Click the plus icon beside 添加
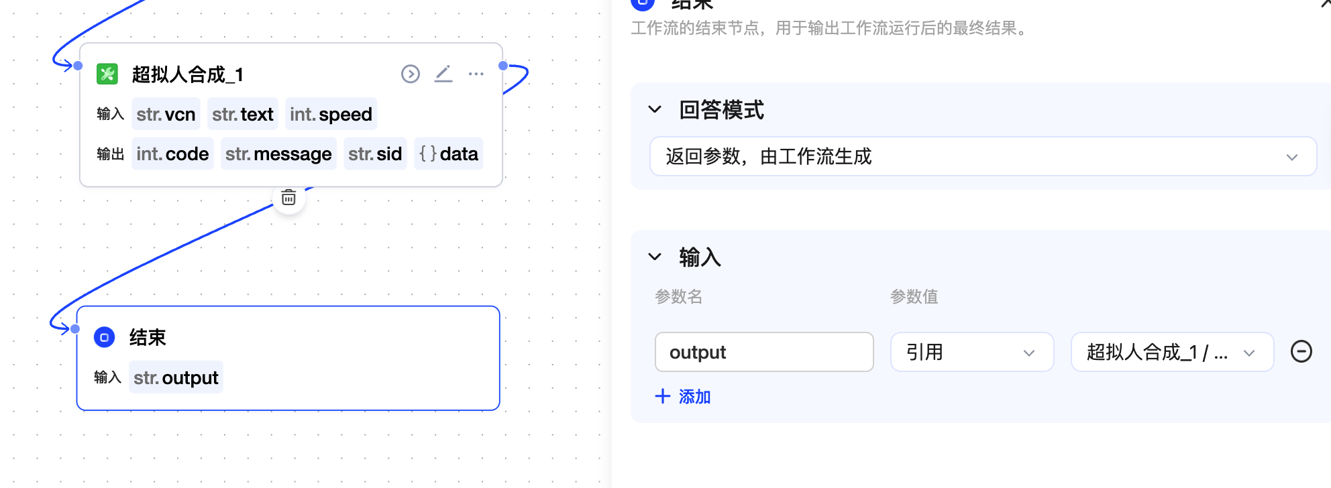1331x488 pixels. 662,396
